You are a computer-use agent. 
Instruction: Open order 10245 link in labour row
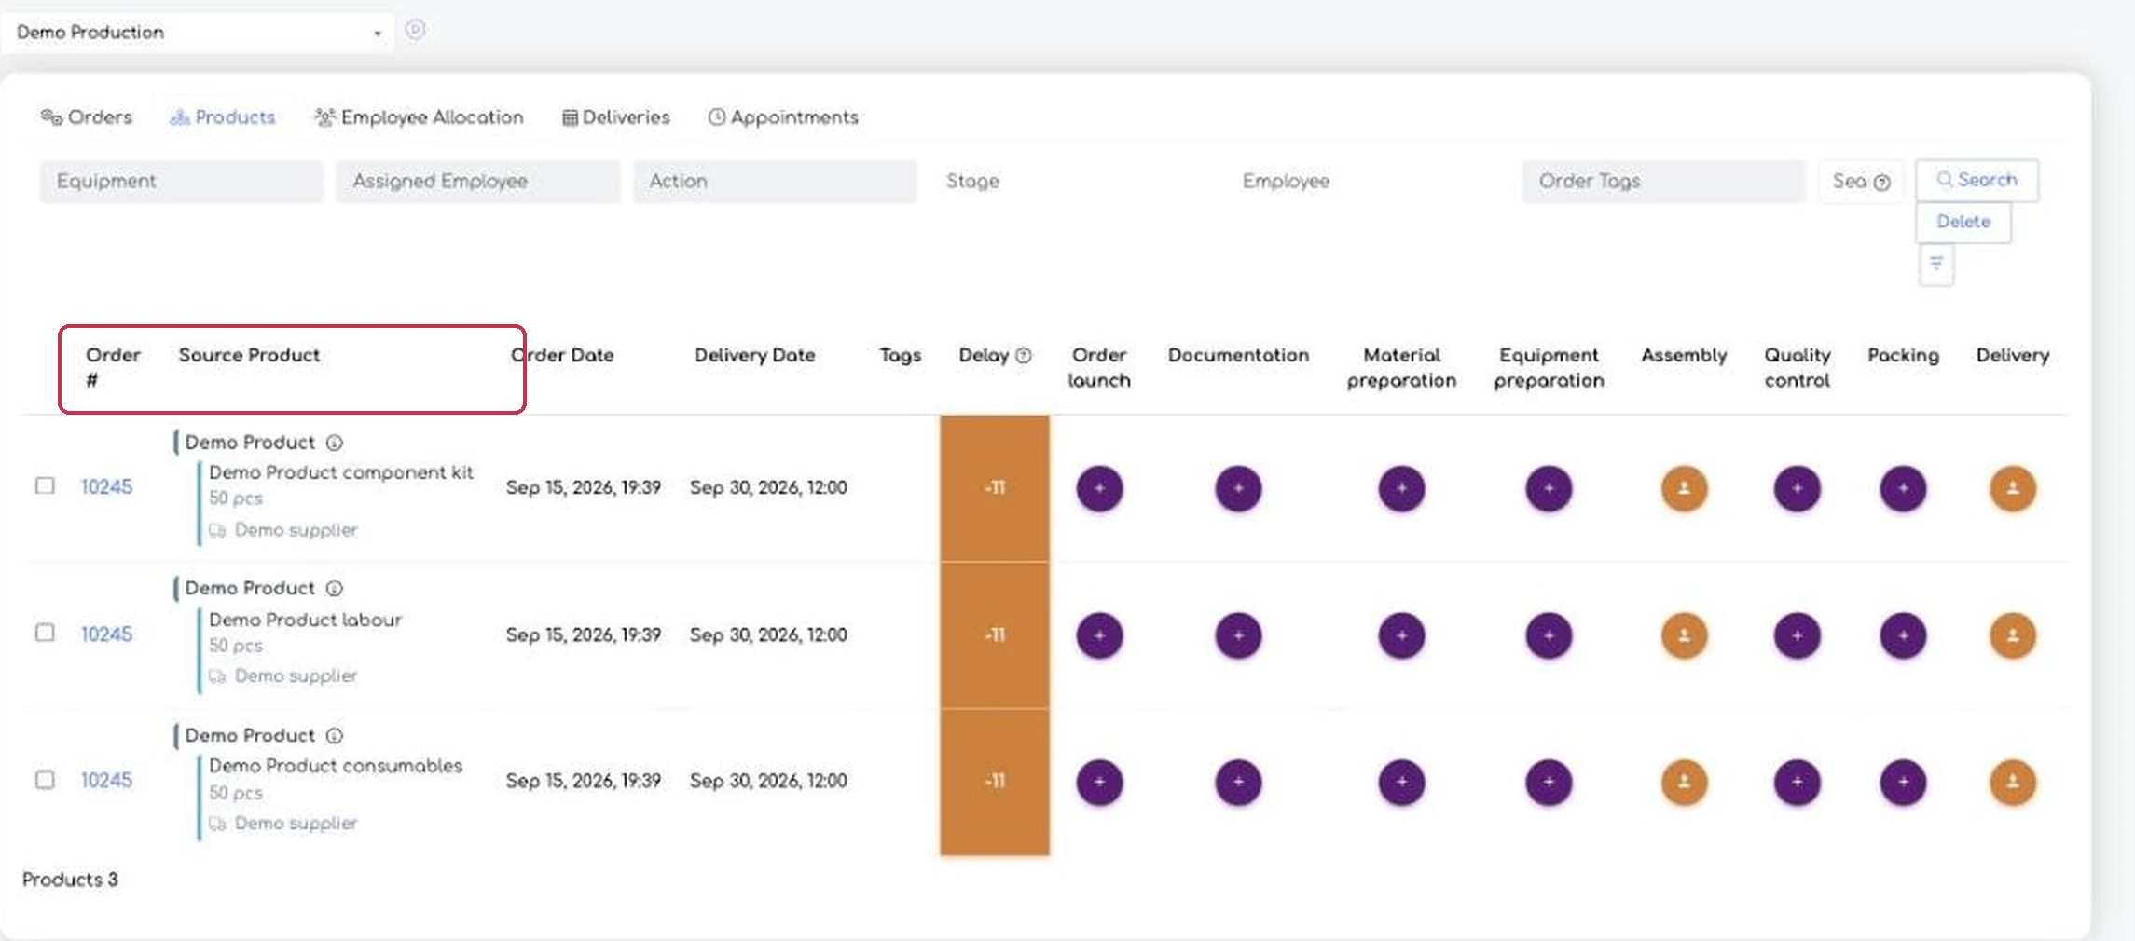(106, 634)
